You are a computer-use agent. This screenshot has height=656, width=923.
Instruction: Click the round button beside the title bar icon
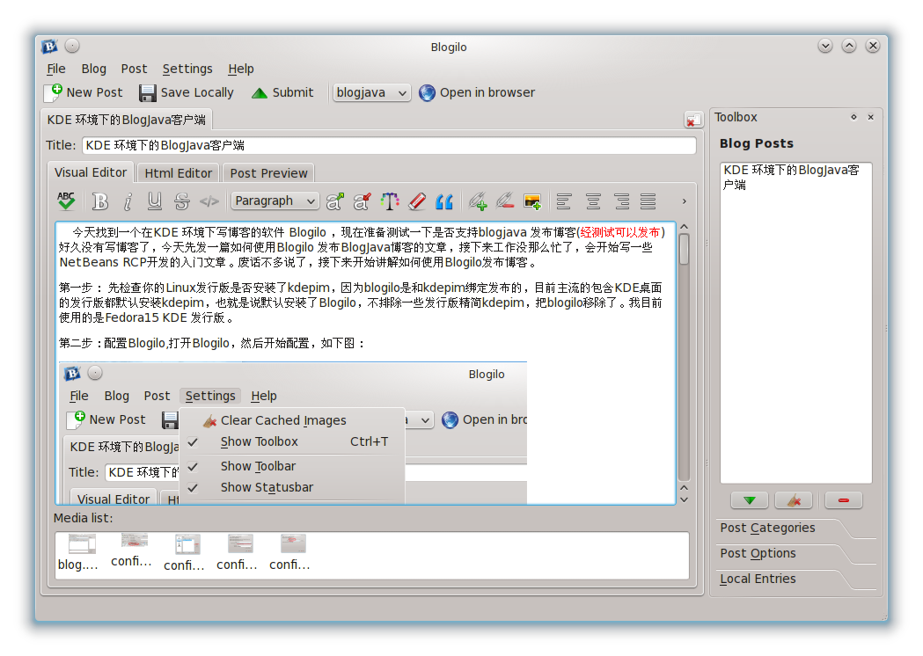(72, 46)
